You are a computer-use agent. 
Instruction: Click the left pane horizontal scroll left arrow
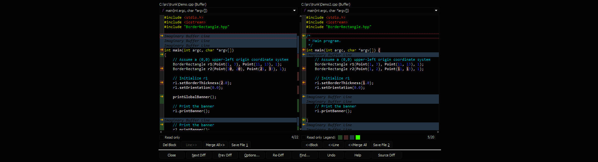161,132
